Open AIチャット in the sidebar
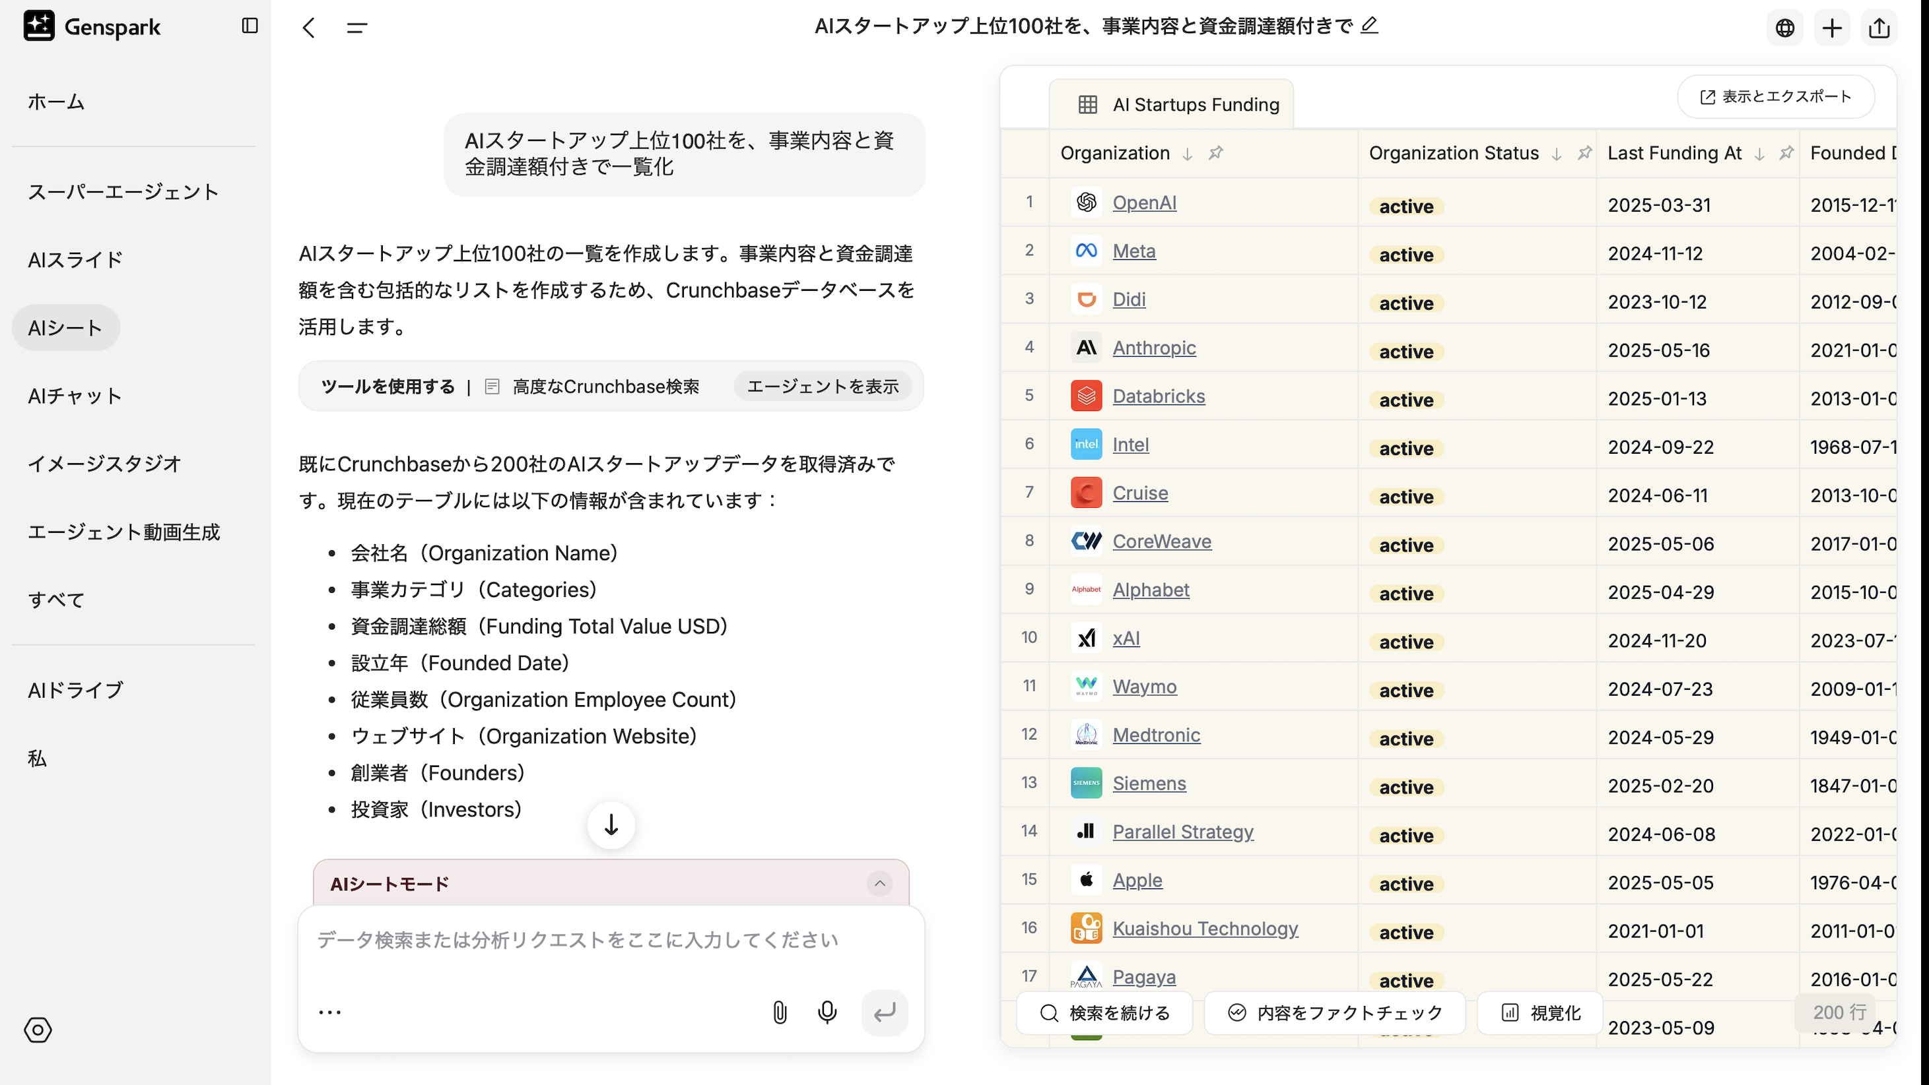 click(x=75, y=396)
